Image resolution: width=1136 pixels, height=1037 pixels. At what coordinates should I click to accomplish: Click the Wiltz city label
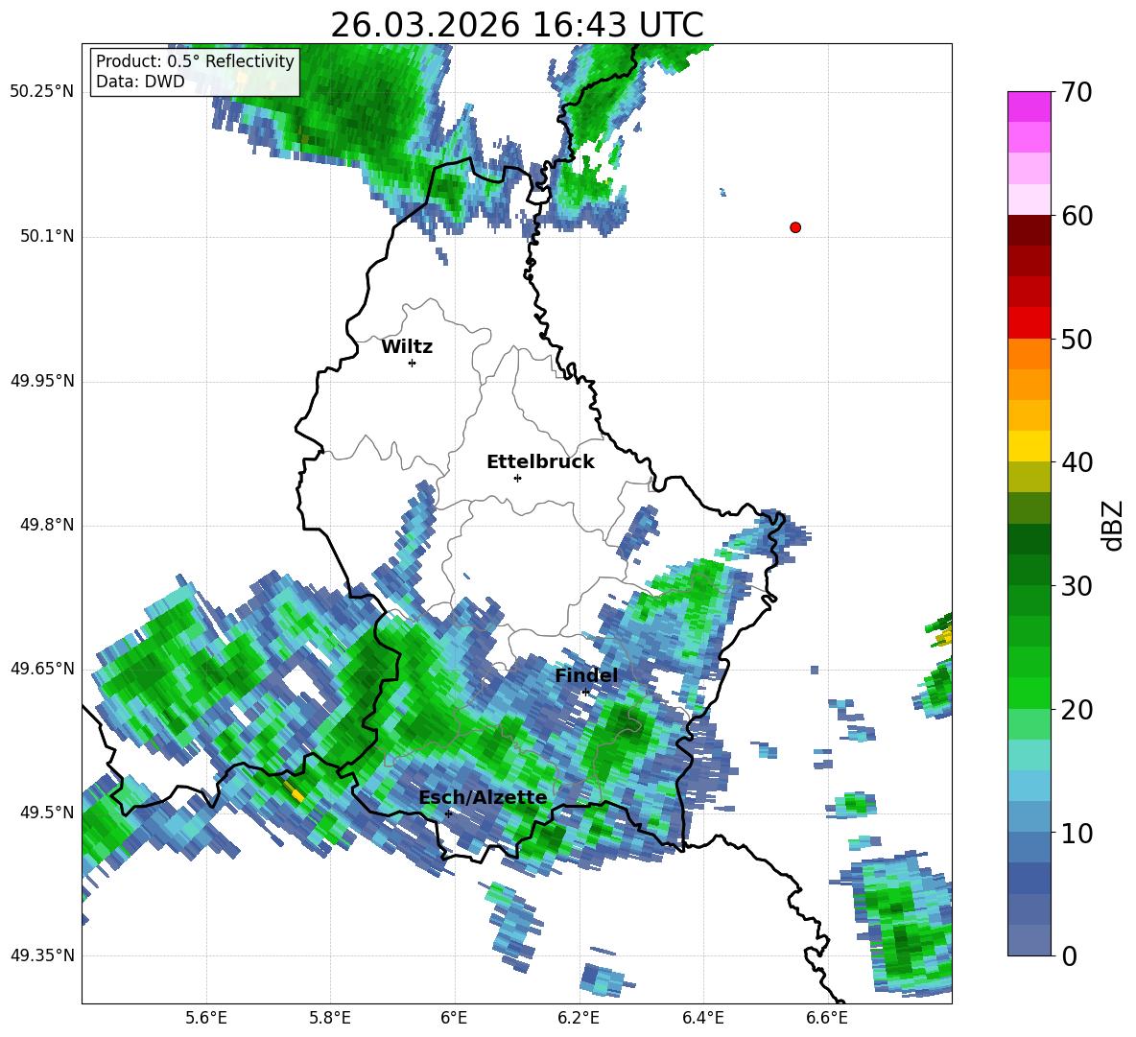tap(407, 347)
